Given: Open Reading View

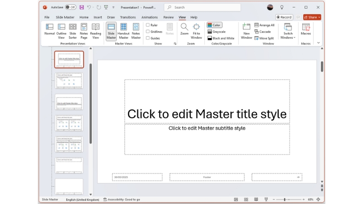Looking at the screenshot, I should [x=96, y=31].
